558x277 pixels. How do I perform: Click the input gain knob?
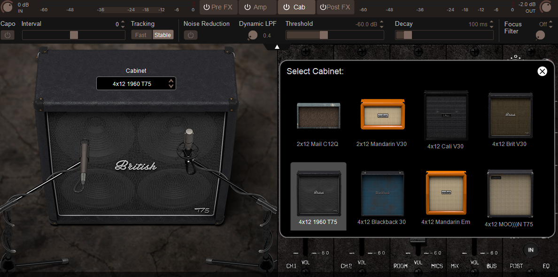tap(7, 7)
